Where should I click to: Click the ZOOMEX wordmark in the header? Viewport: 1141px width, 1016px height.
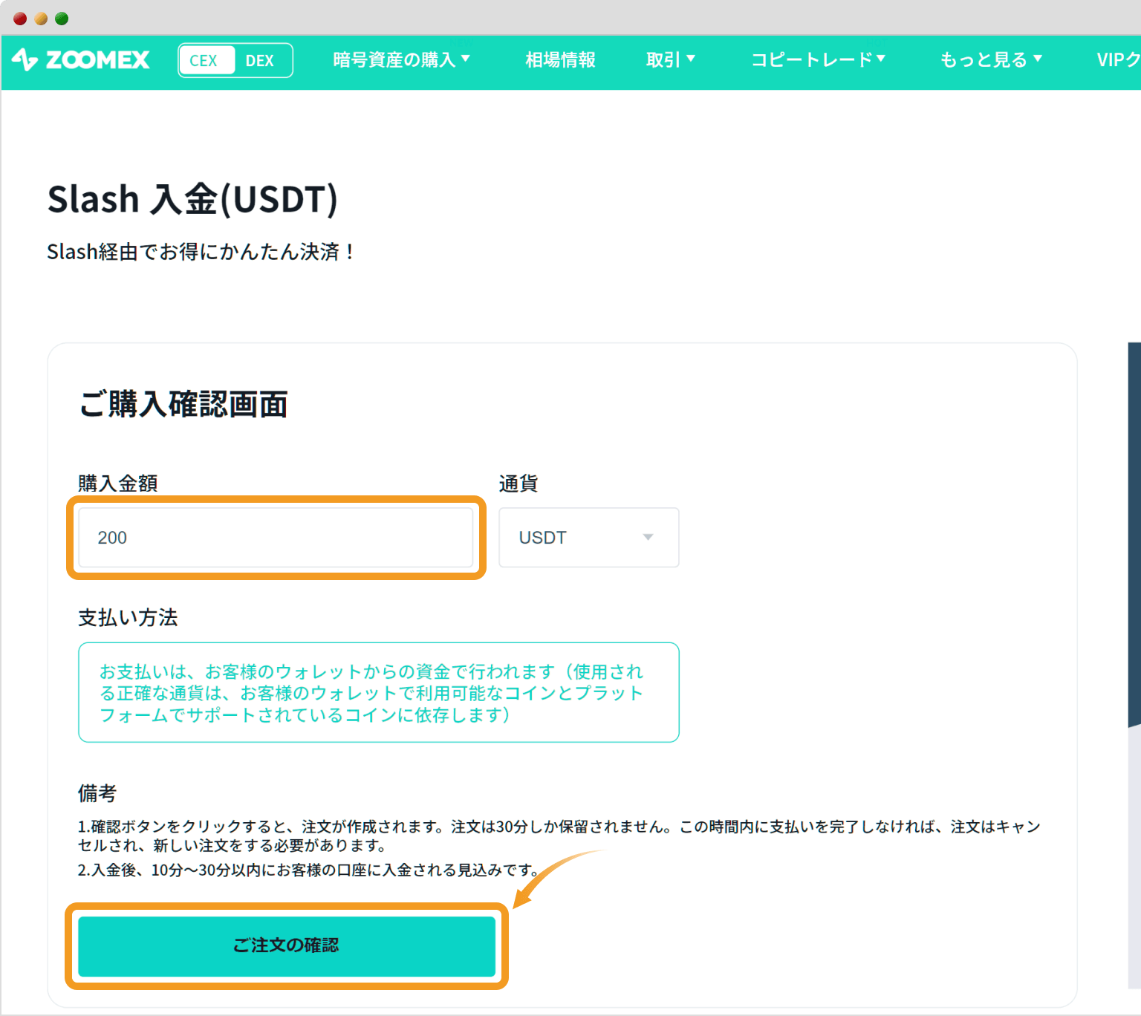(99, 60)
